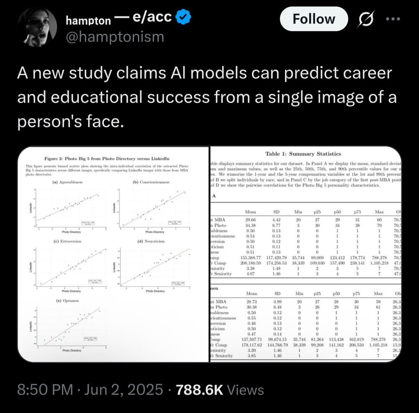This screenshot has width=419, height=413.
Task: Click the Extraversion scatter plot
Action: [67, 266]
